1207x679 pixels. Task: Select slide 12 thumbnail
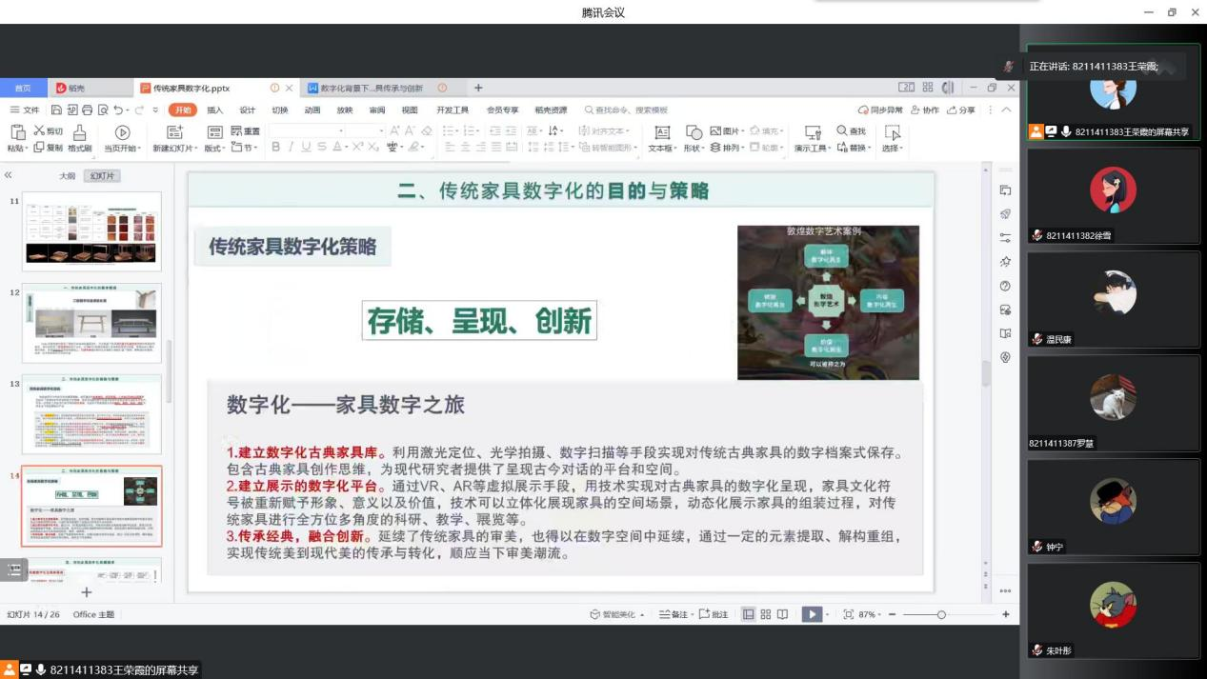pyautogui.click(x=91, y=323)
